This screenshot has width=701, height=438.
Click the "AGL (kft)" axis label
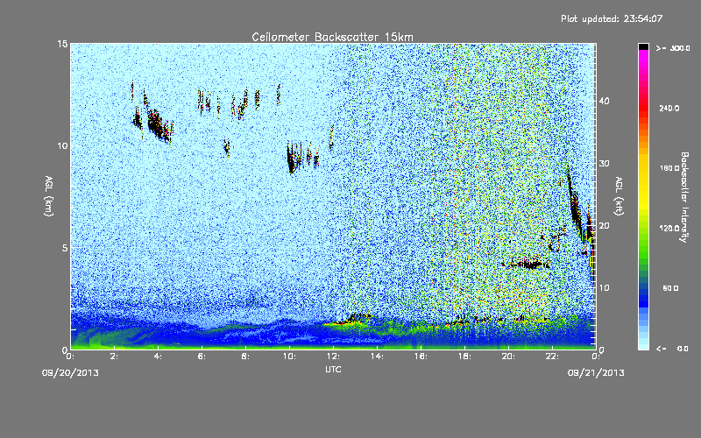620,196
